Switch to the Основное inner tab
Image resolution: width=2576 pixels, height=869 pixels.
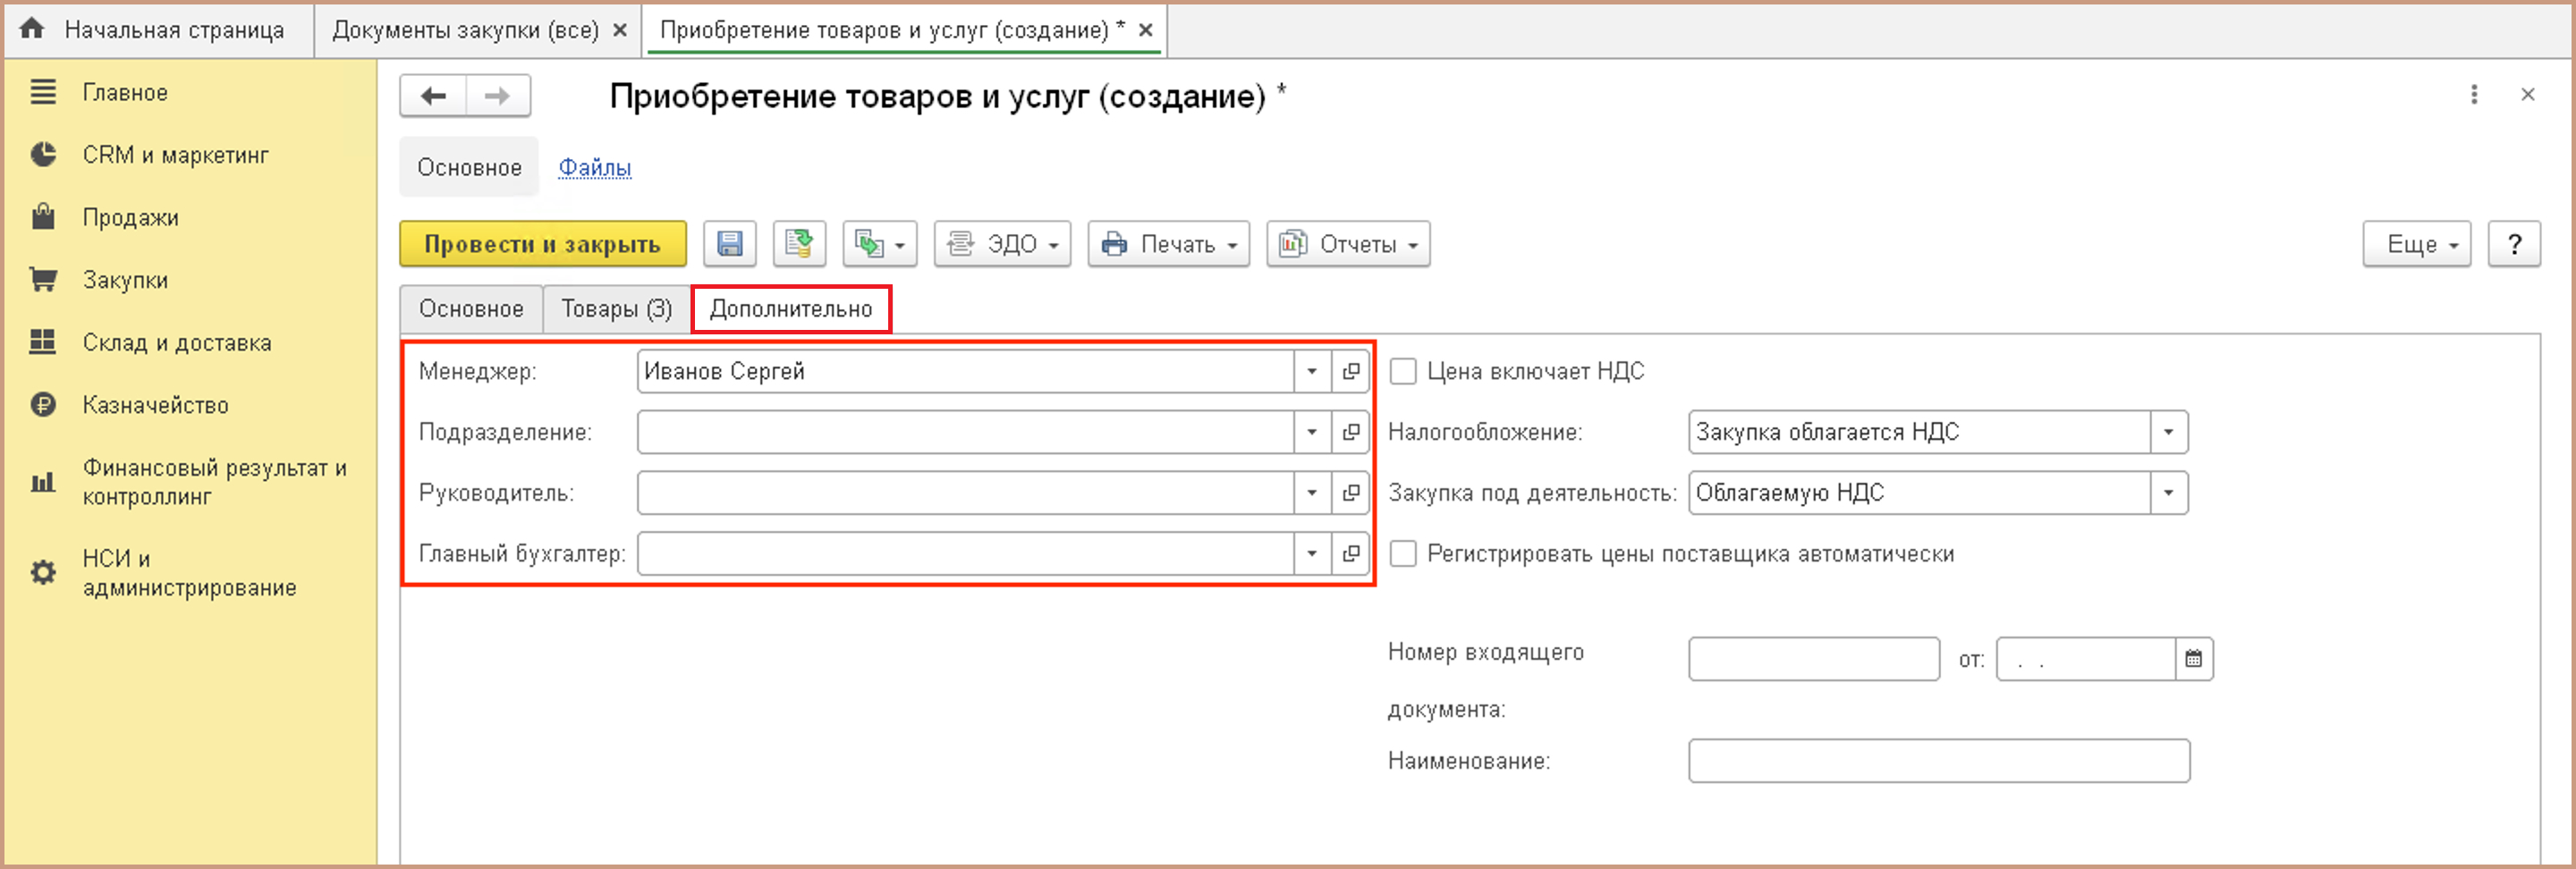coord(471,309)
